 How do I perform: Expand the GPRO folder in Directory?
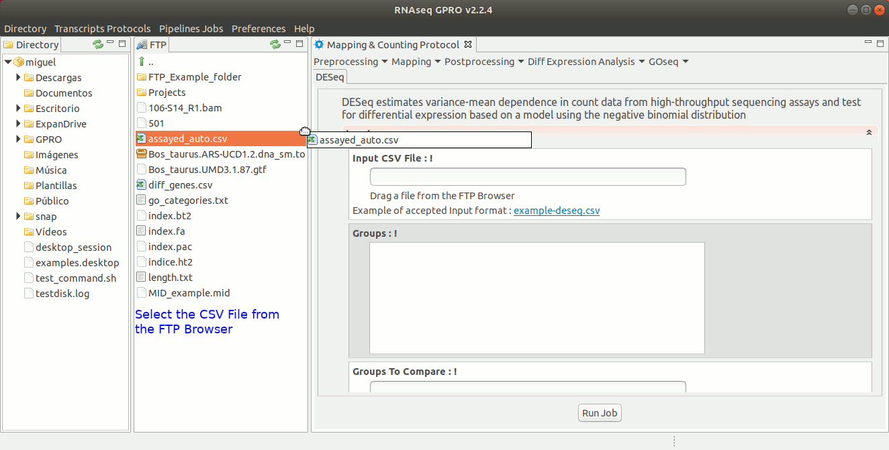(x=19, y=139)
